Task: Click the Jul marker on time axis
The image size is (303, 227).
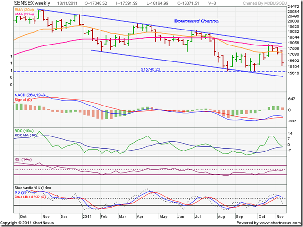Action: (198, 217)
